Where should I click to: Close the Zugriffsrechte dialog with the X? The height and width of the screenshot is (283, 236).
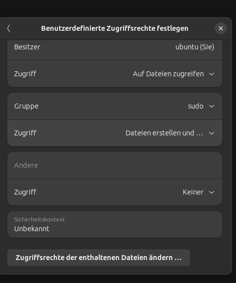(221, 28)
